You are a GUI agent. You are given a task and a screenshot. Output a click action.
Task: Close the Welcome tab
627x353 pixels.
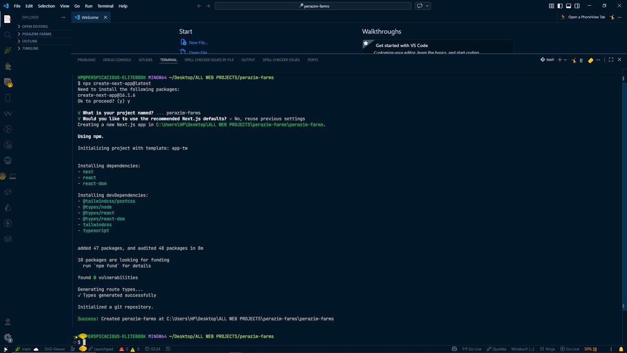tap(105, 17)
